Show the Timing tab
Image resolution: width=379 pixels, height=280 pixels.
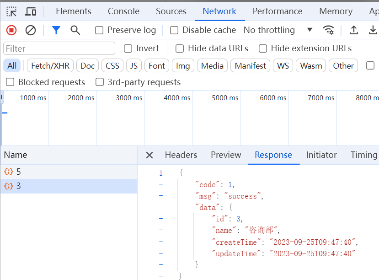point(364,155)
